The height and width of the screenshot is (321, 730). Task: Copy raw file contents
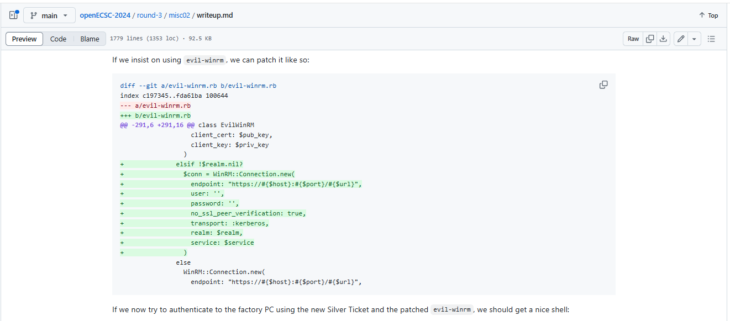(x=650, y=39)
